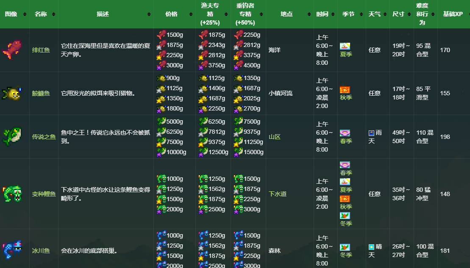Open the 变种鲤鱼 name link
This screenshot has width=470, height=268.
click(x=44, y=194)
